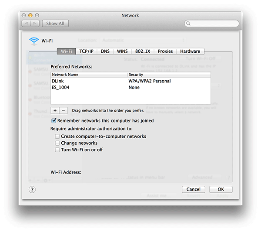Enable Change networks administrator authorization
Viewport: 261px width, 232px height.
click(x=57, y=143)
